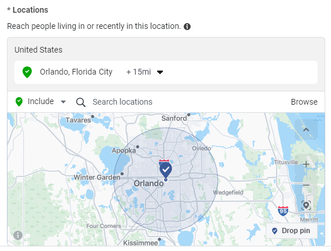The image size is (331, 251).
Task: Click the Drop pin button
Action: click(292, 231)
